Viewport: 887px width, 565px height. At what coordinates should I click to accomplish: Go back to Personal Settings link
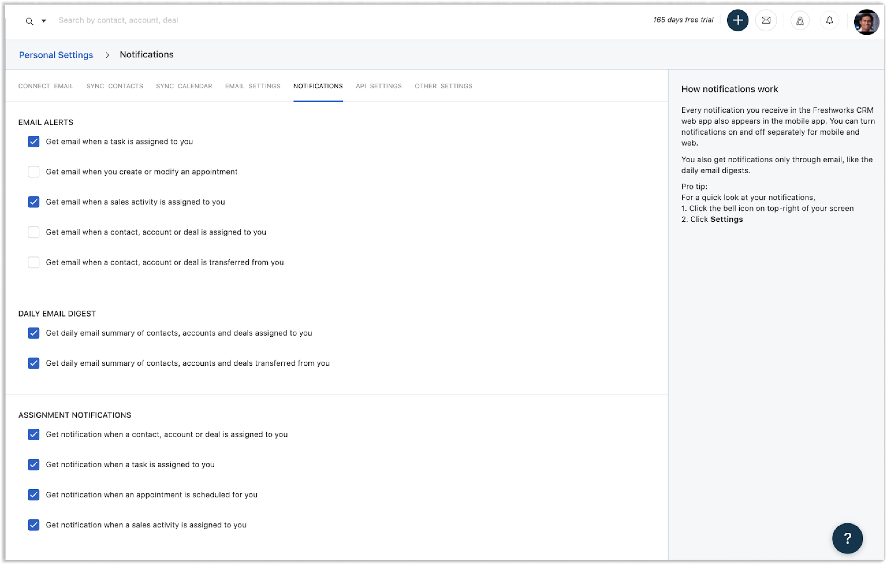[x=56, y=55]
